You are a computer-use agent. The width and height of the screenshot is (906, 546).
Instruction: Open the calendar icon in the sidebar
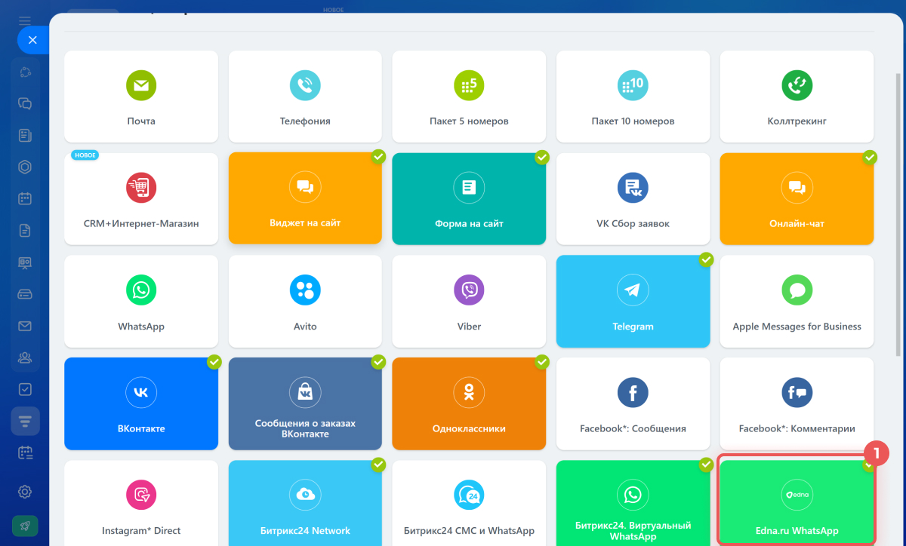coord(25,199)
